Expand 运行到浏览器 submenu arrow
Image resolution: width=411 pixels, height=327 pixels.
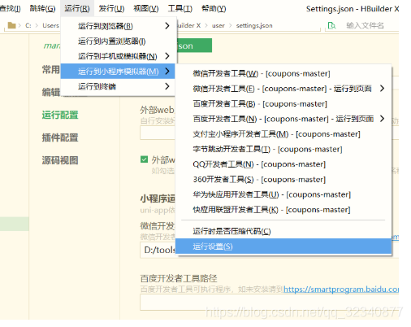click(x=167, y=26)
